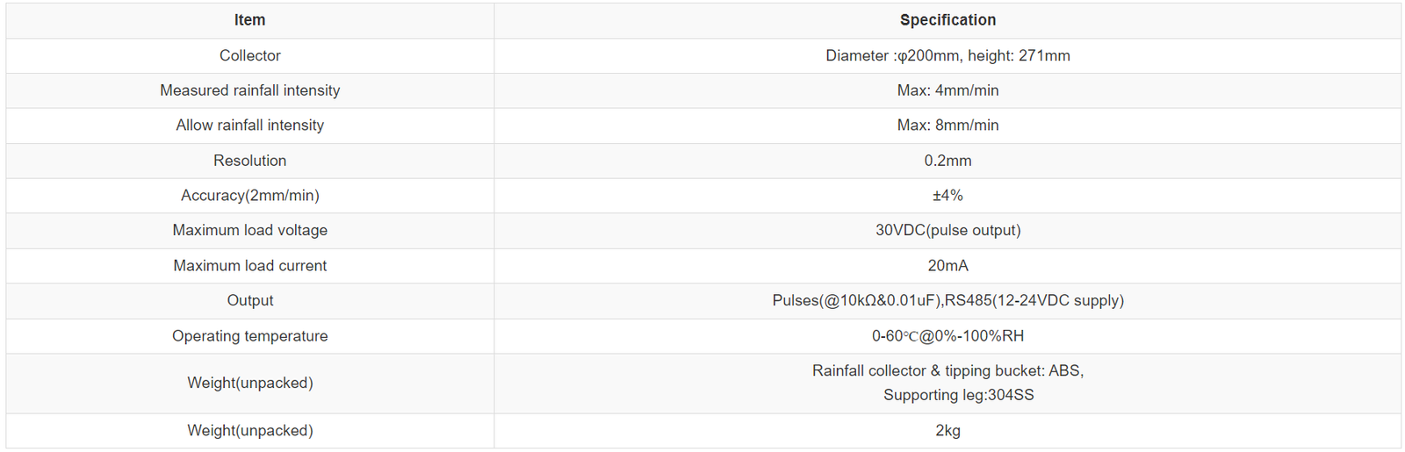The height and width of the screenshot is (452, 1405).
Task: Select the "Accuracy(2mm/min)" cell
Action: [x=249, y=196]
